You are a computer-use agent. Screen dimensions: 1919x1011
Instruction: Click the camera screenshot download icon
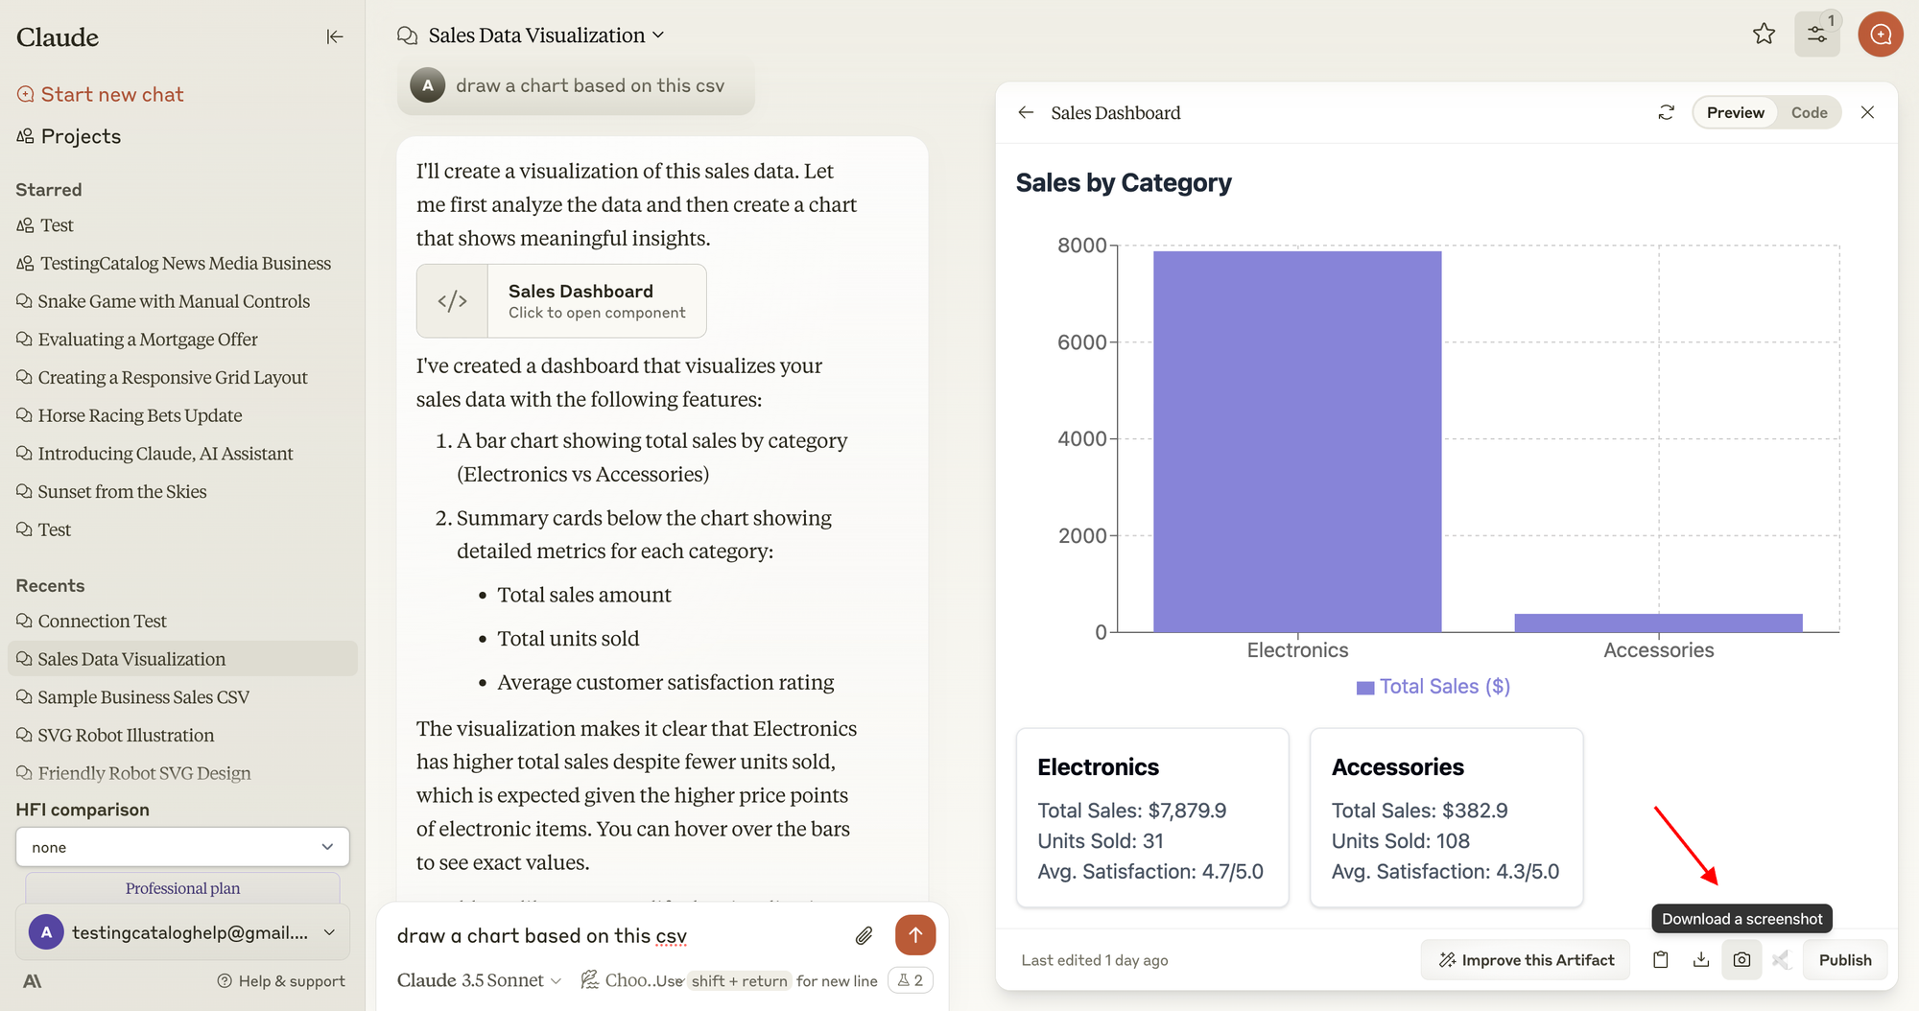[1741, 959]
